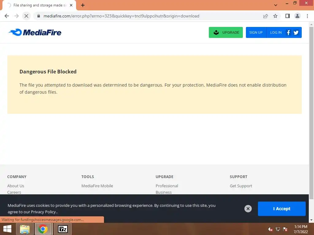314x235 pixels.
Task: Open 7-Zip from the taskbar
Action: [63, 229]
